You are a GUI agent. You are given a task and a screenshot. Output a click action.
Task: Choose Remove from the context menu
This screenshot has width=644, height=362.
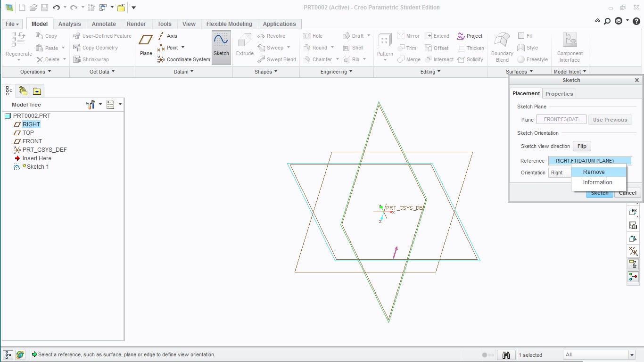point(599,172)
